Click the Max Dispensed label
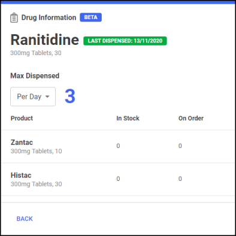Image resolution: width=236 pixels, height=236 pixels. pyautogui.click(x=35, y=76)
